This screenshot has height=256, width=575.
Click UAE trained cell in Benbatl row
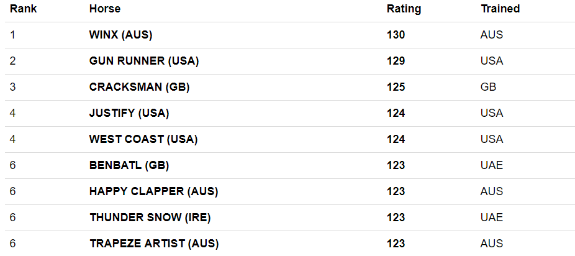[x=492, y=165]
